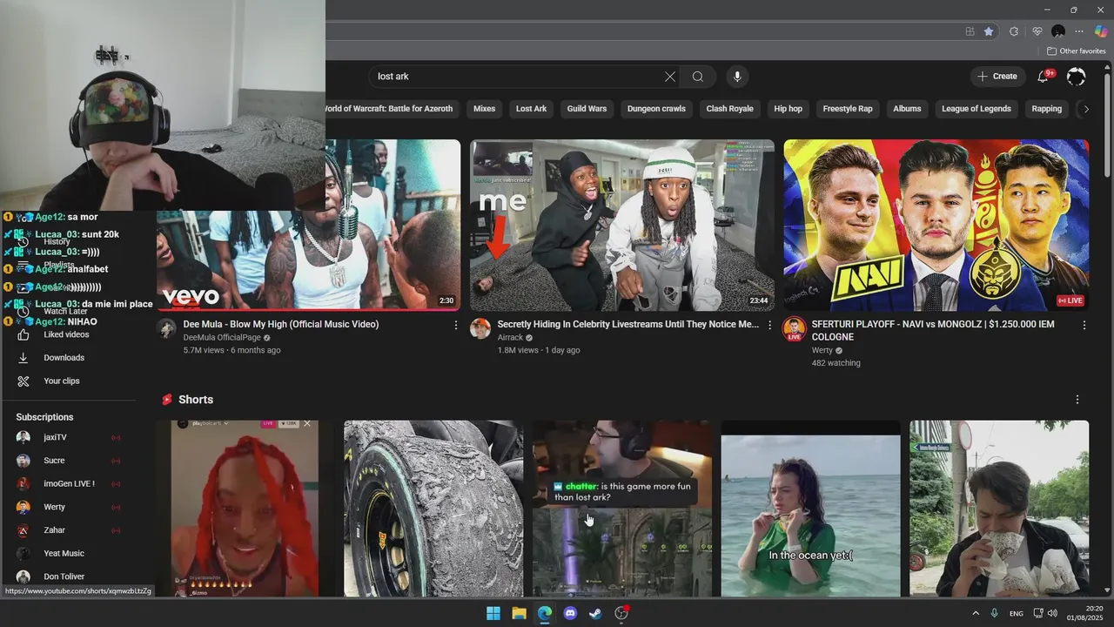Show hidden system tray icons
The width and height of the screenshot is (1114, 627).
(975, 613)
